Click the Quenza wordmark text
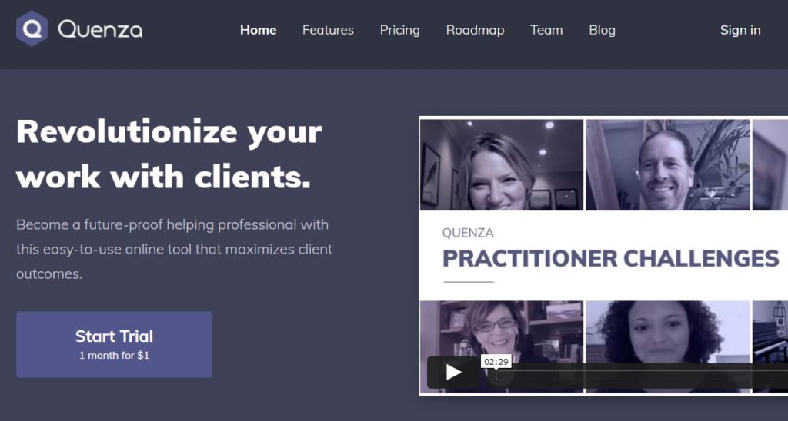Viewport: 788px width, 421px height. pyautogui.click(x=100, y=29)
